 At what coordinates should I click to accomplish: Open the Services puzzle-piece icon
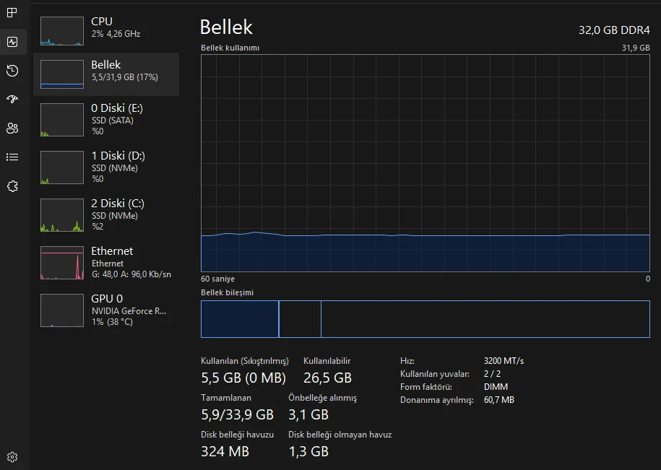(x=12, y=186)
